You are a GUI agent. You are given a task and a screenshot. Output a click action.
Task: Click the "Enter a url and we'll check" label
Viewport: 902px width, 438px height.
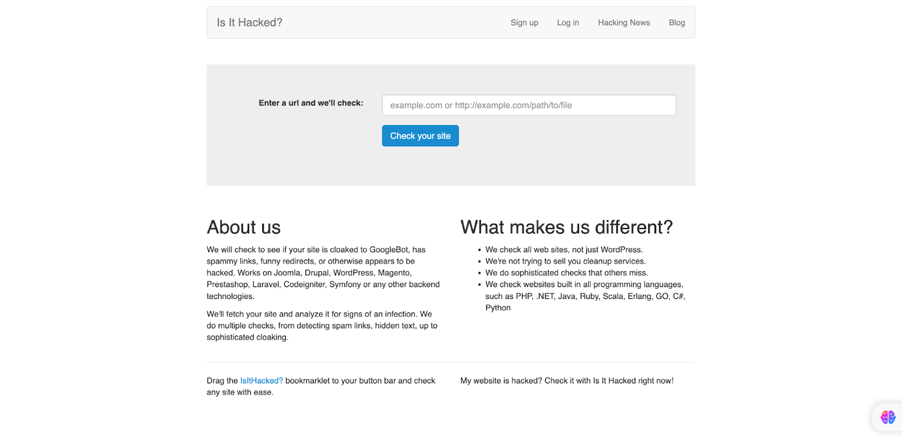311,103
